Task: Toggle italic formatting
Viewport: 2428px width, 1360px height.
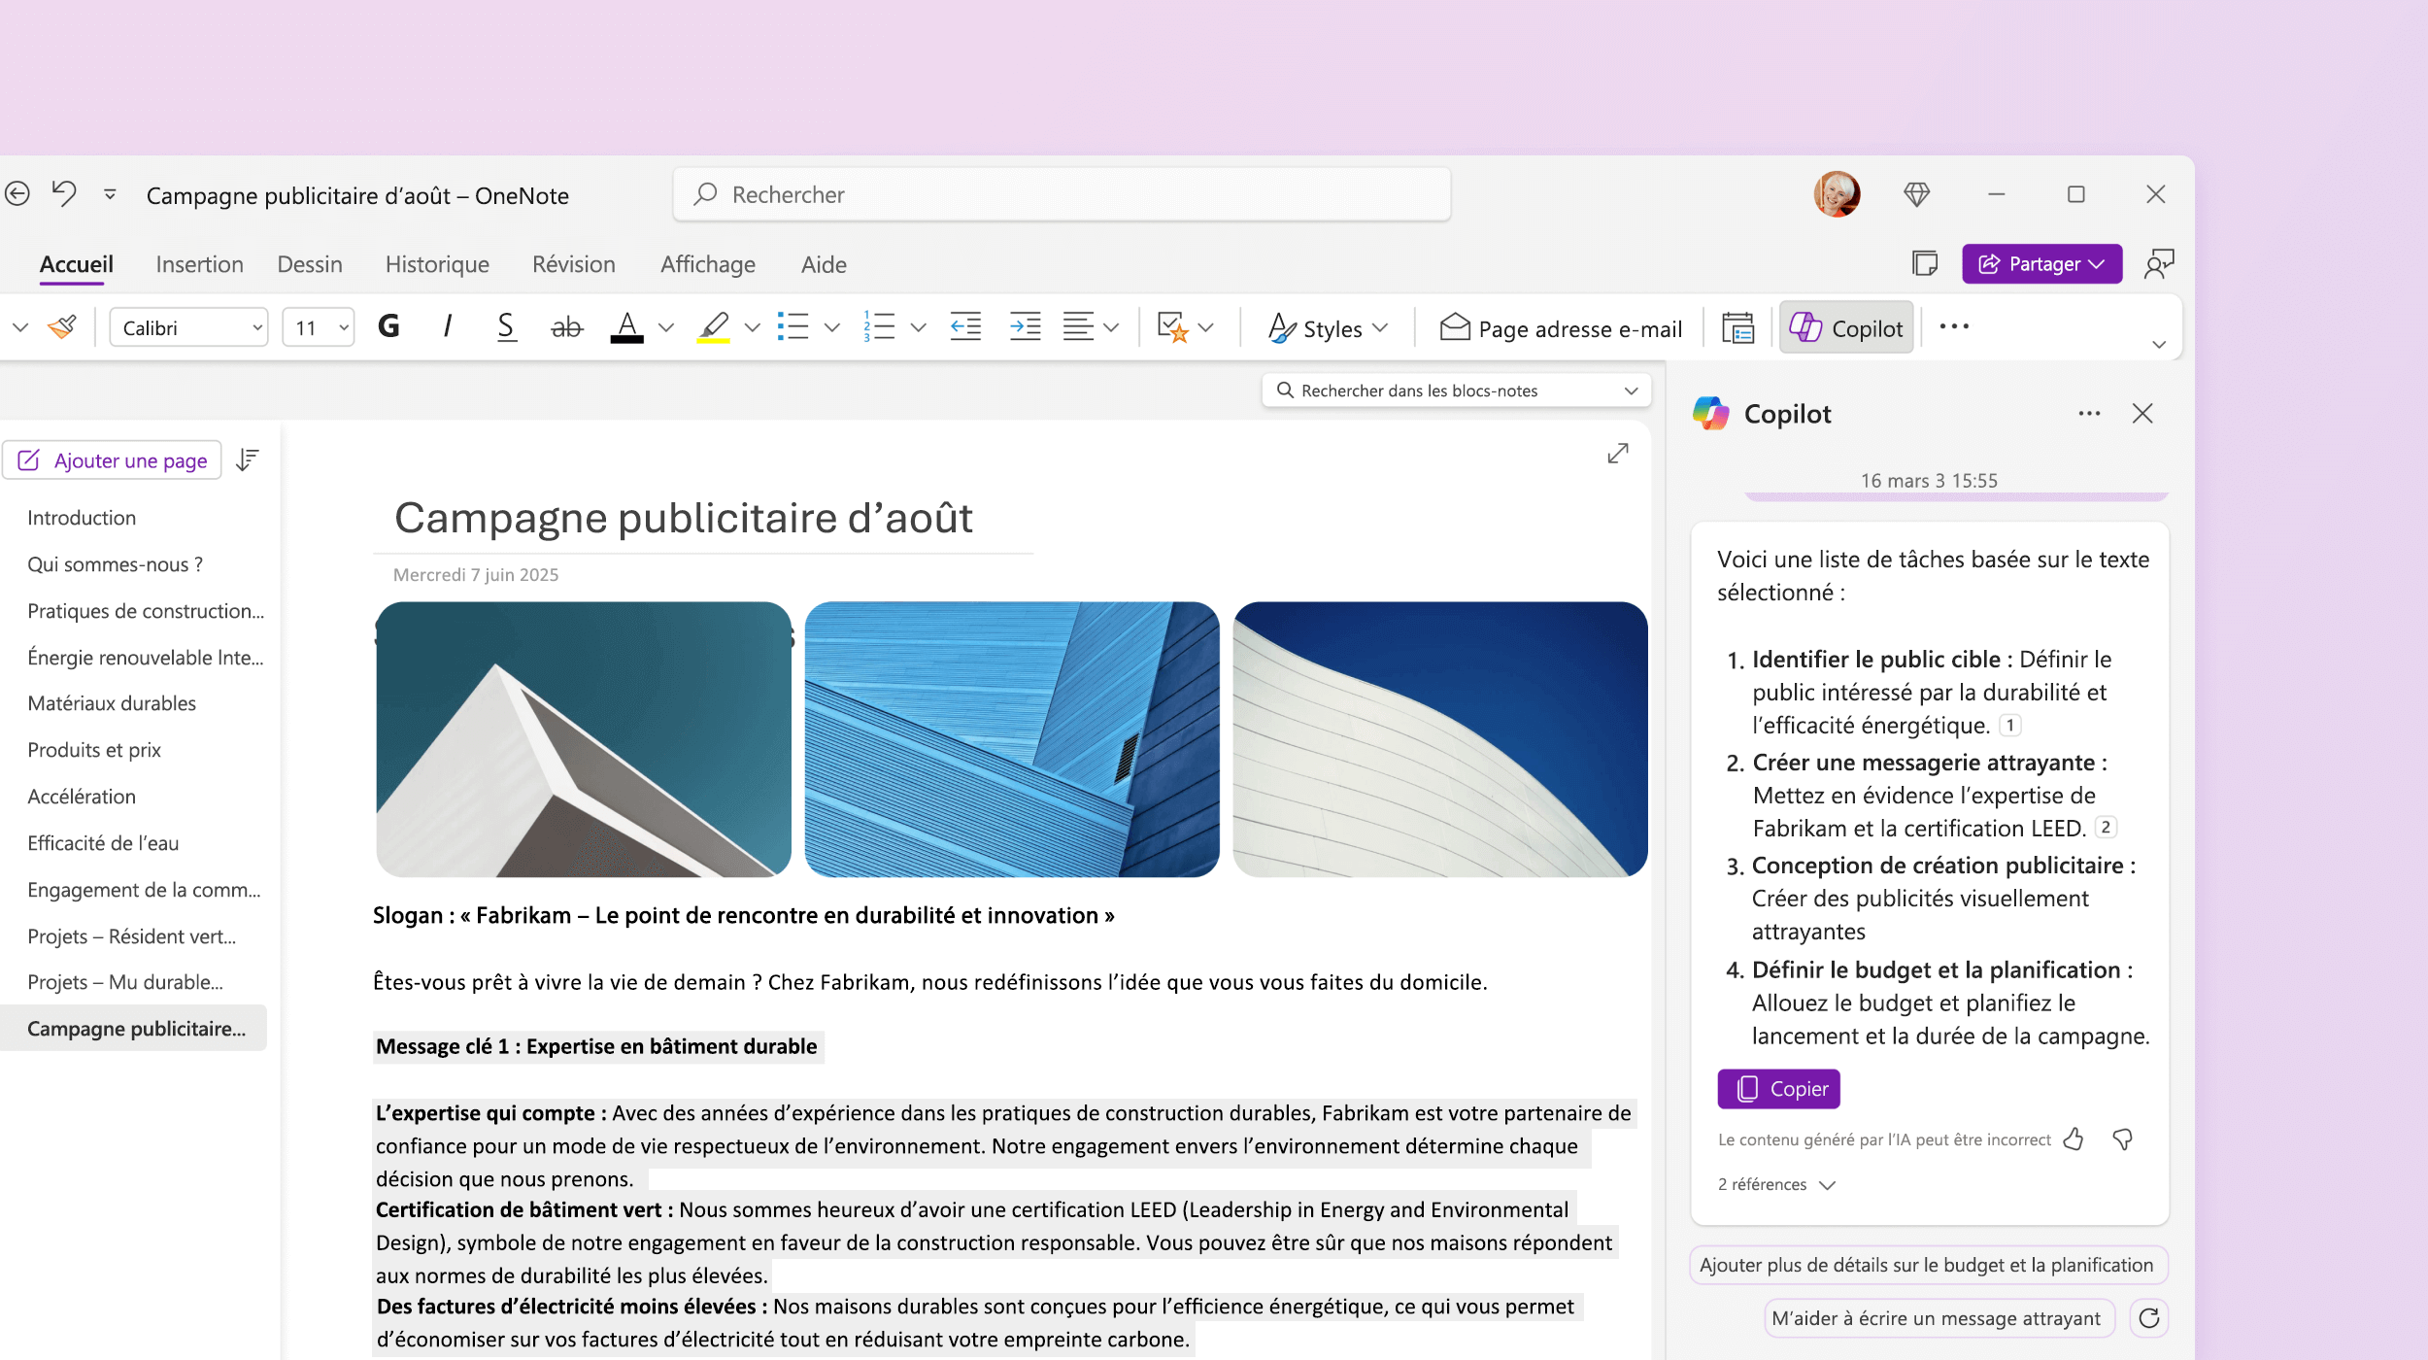Action: point(447,327)
